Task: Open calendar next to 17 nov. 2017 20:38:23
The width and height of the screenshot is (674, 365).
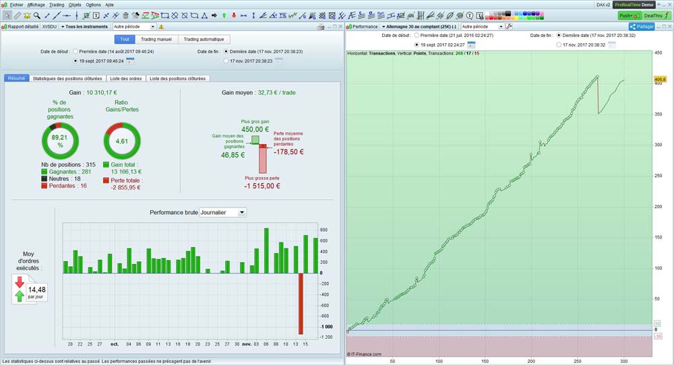Action: (279, 61)
